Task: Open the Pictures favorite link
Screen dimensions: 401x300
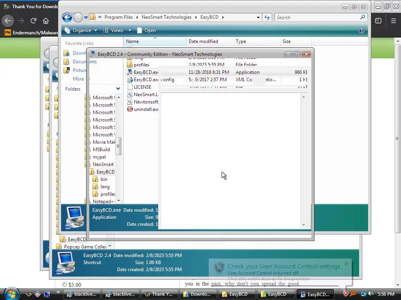Action: click(x=75, y=70)
